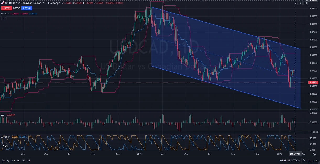Click the scroll-to-most-recent-bar arrow icon
This screenshot has width=320, height=164.
pos(296,3)
